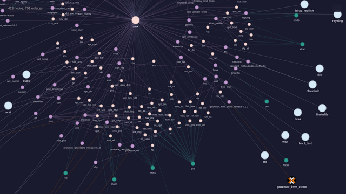
Task: Select the purple awx_history node
Action: point(84,10)
